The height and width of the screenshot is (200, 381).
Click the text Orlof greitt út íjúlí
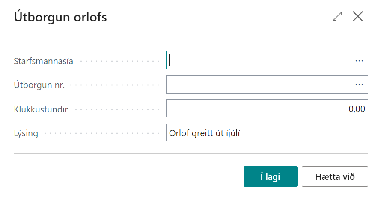209,133
